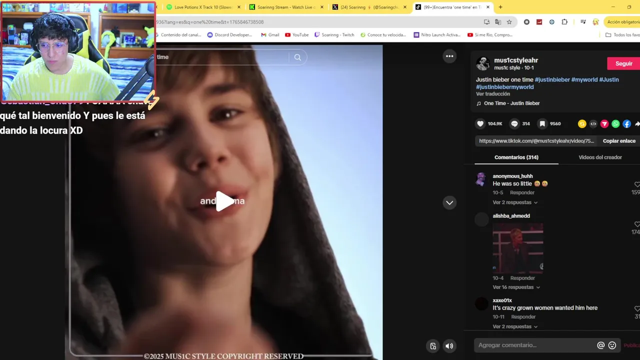This screenshot has height=360, width=640.
Task: Click the dark round extension icon
Action: point(526,22)
